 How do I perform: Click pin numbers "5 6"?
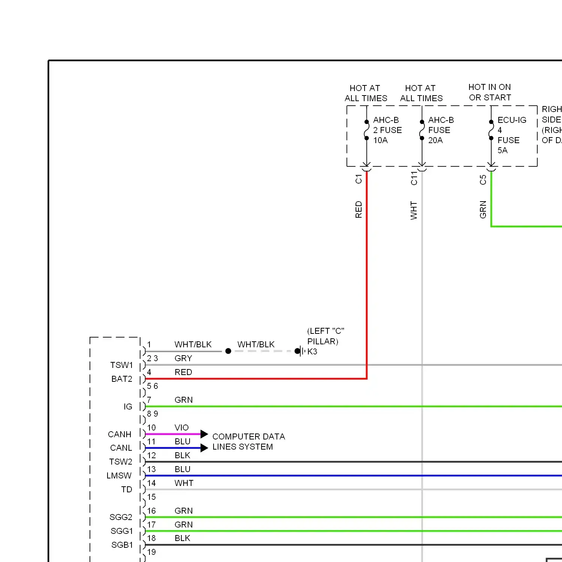pyautogui.click(x=152, y=386)
